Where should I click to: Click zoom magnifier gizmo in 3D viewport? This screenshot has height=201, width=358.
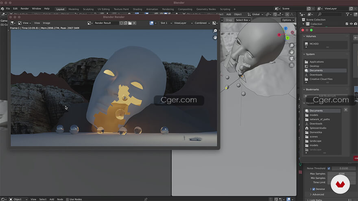(x=292, y=45)
